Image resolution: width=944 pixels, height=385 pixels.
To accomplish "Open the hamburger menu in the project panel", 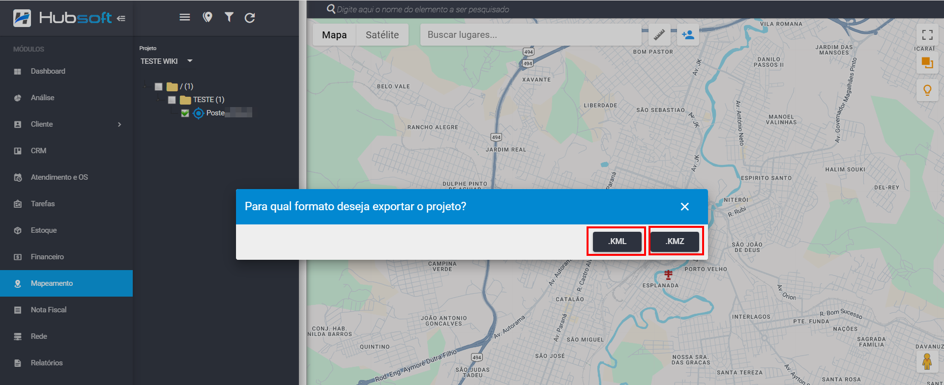I will [x=185, y=17].
